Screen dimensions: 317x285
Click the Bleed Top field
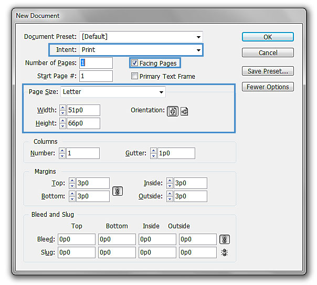(77, 239)
